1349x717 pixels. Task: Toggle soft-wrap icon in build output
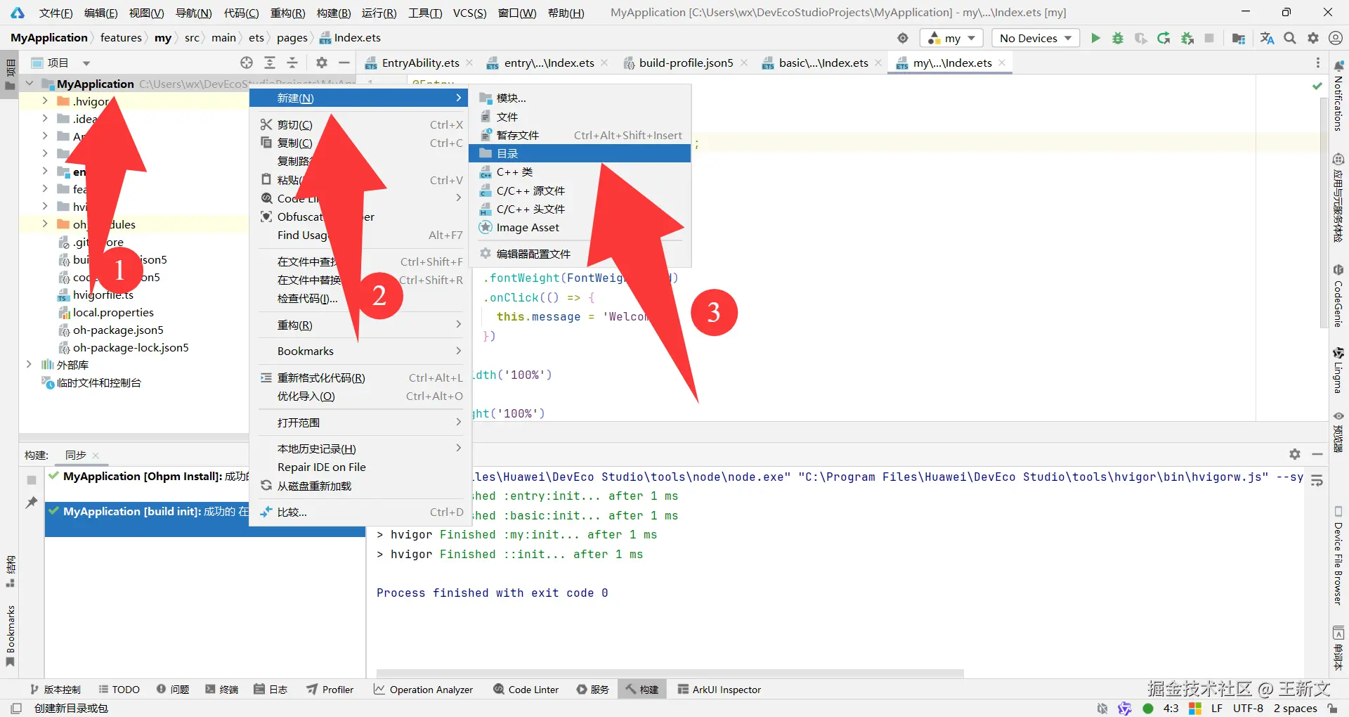click(1317, 481)
